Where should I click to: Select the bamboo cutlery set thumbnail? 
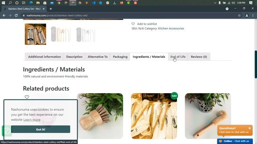[x=61, y=34]
